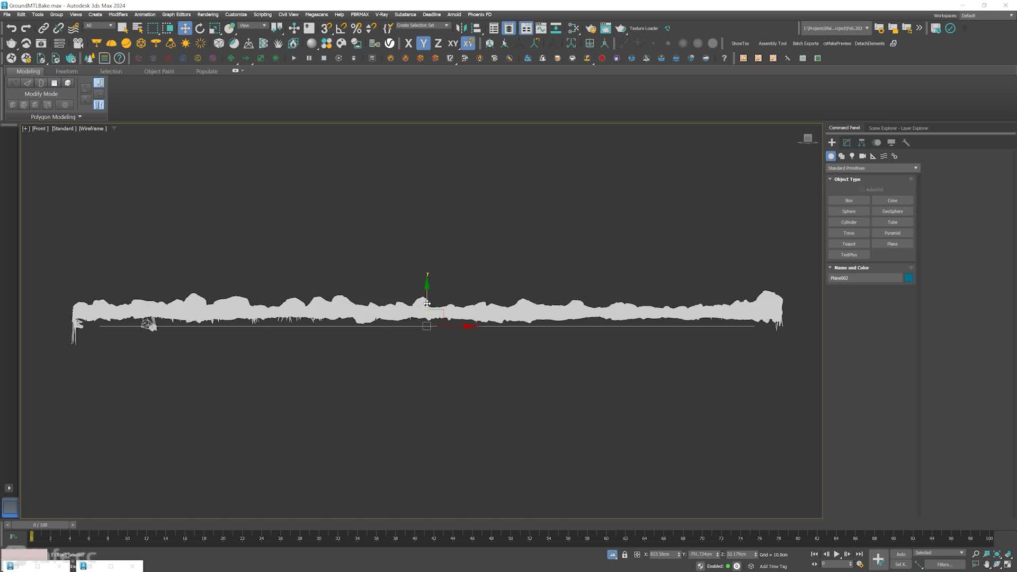
Task: Click the Zoom Extents All viewport icon
Action: click(1008, 554)
